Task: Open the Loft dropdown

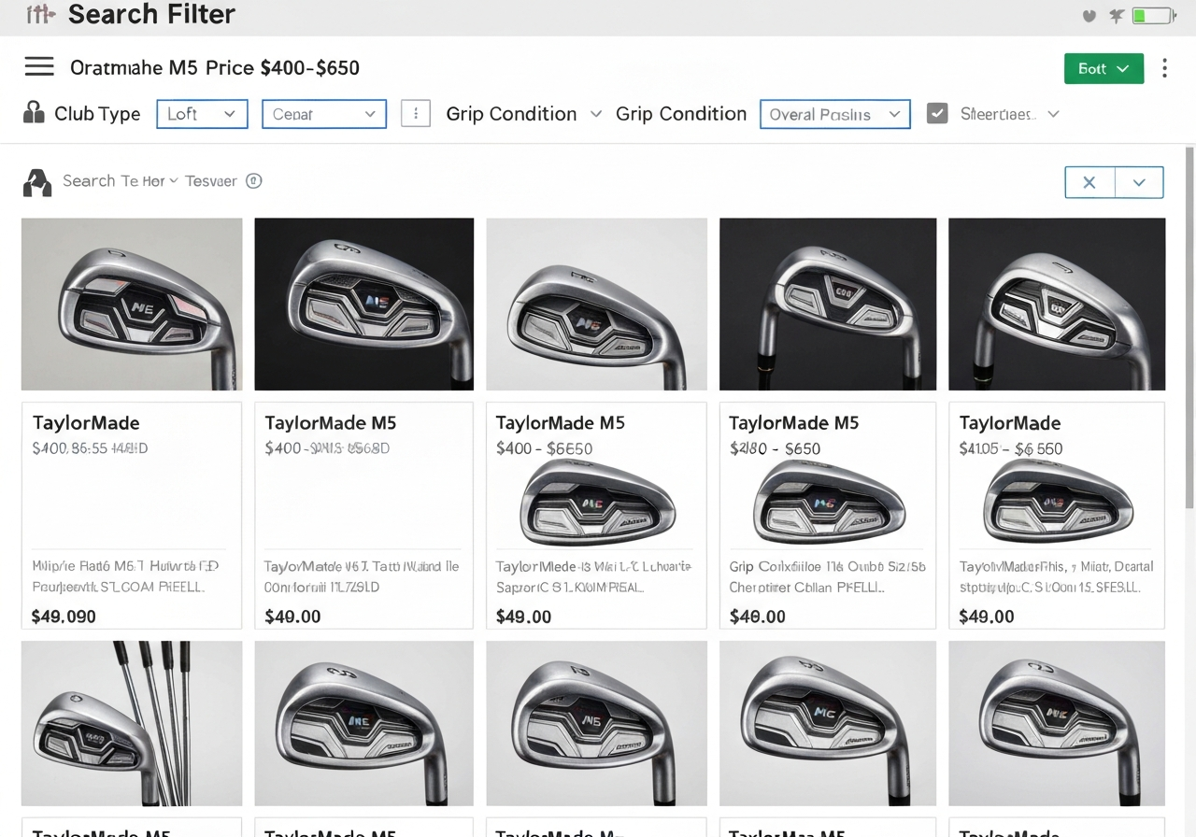Action: [x=202, y=114]
